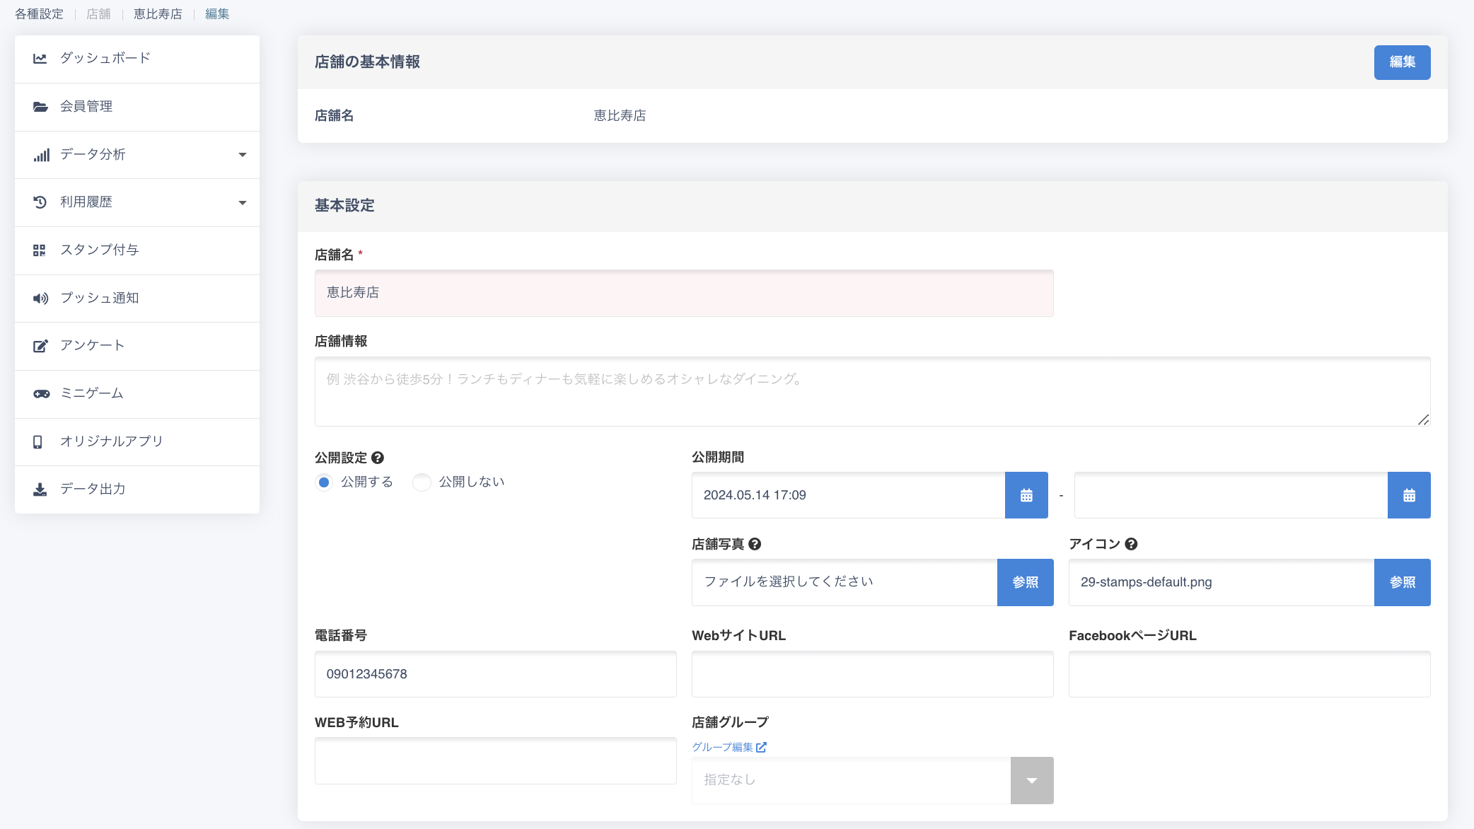
Task: Click the gamepad icon for ミニゲーム
Action: (x=41, y=394)
